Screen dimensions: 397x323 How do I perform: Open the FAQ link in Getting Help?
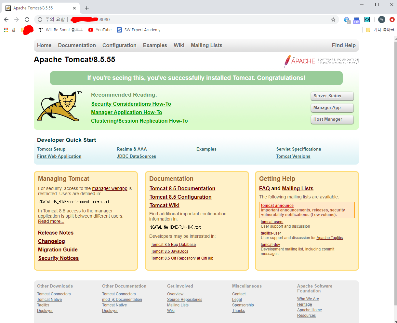pyautogui.click(x=264, y=189)
